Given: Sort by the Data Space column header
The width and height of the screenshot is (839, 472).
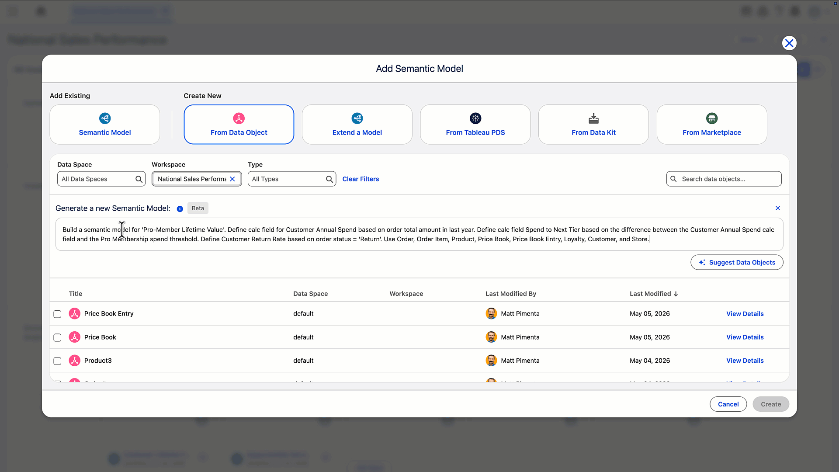Looking at the screenshot, I should 311,294.
